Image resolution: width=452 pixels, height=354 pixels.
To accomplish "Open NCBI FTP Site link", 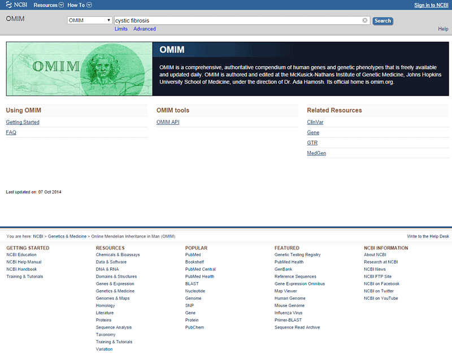I will [377, 277].
